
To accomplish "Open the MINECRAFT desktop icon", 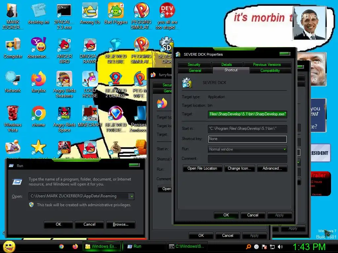I will coord(90,116).
